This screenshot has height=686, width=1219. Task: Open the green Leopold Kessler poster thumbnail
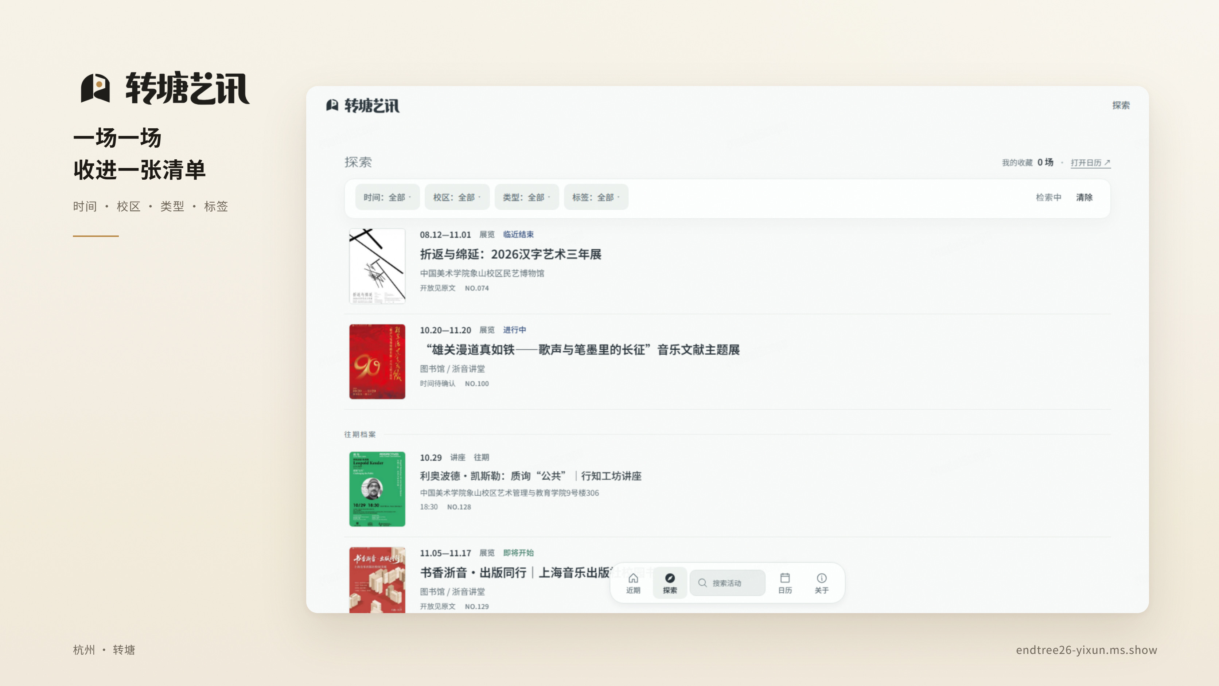377,489
